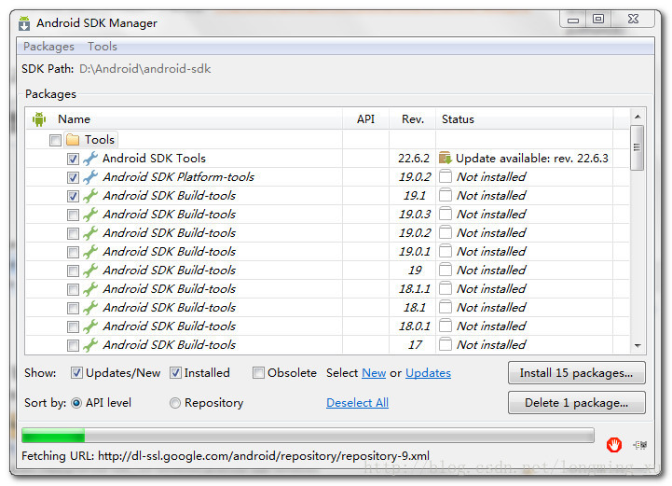Maximize the Android SDK Manager window
Screen dimensions: 672x486
(x=598, y=19)
